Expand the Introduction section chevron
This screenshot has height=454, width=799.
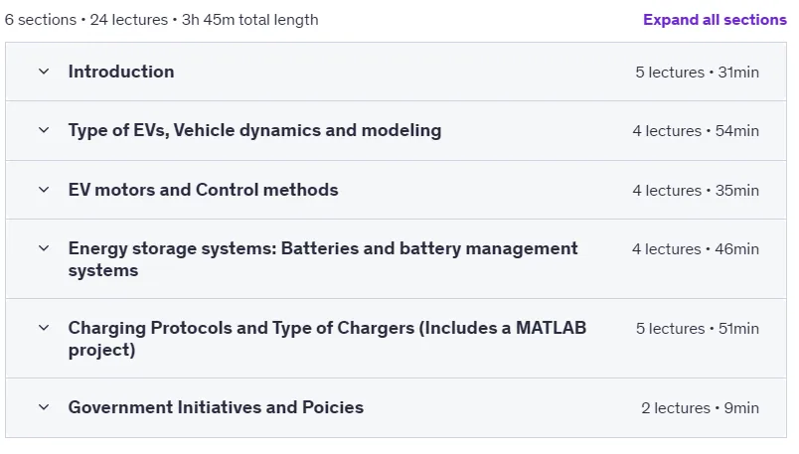tap(44, 72)
